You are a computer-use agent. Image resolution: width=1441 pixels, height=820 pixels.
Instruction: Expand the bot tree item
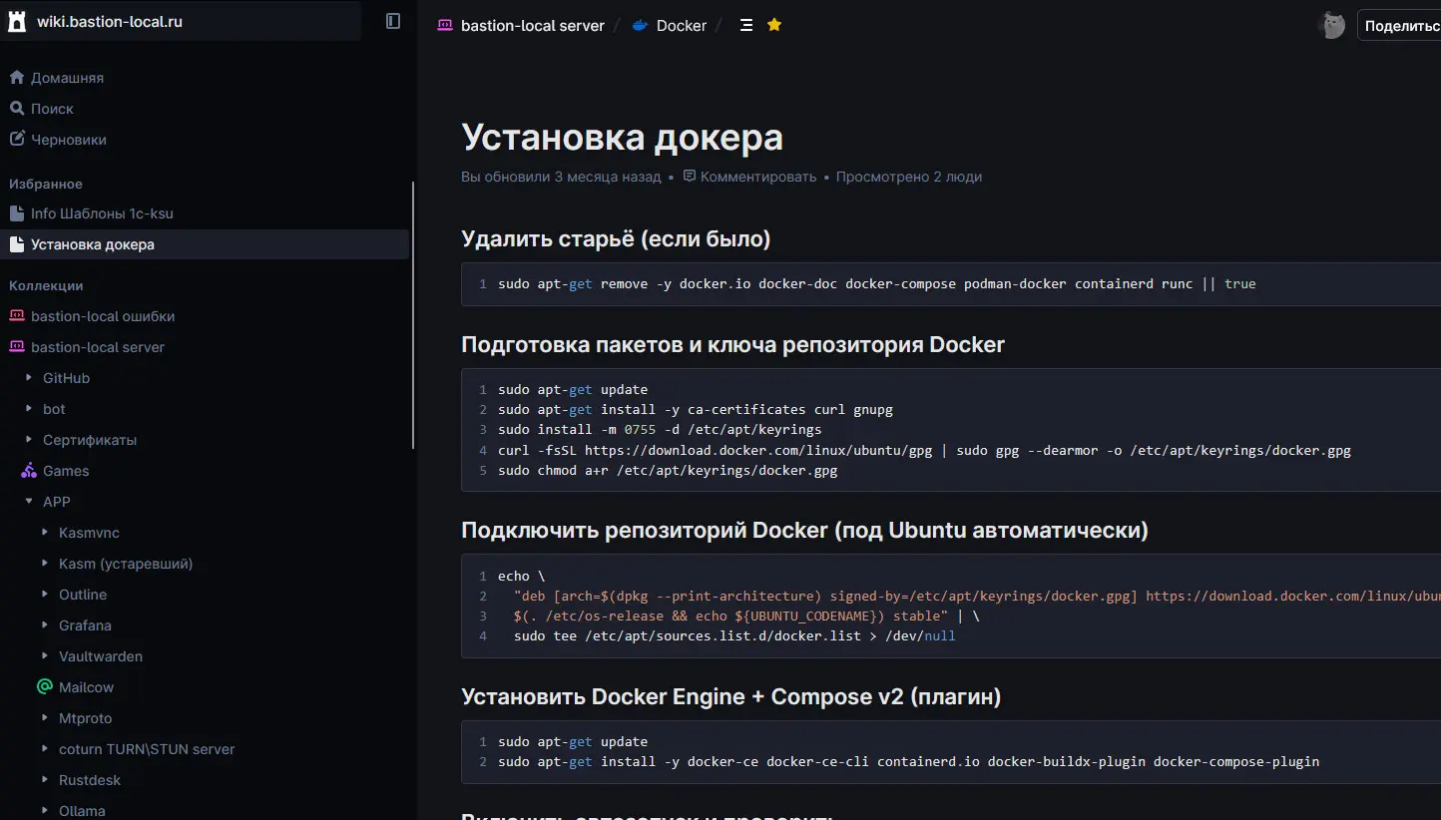[29, 409]
